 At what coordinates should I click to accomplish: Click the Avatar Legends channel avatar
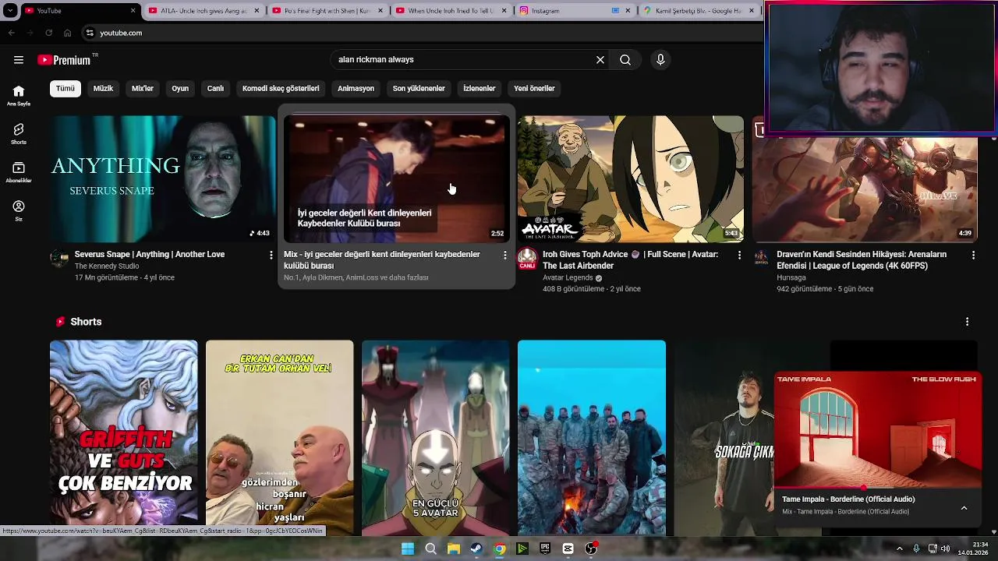point(527,258)
